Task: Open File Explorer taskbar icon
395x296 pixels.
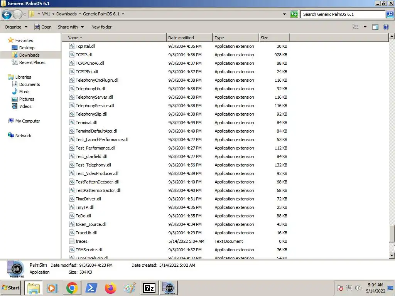Action: coord(34,288)
